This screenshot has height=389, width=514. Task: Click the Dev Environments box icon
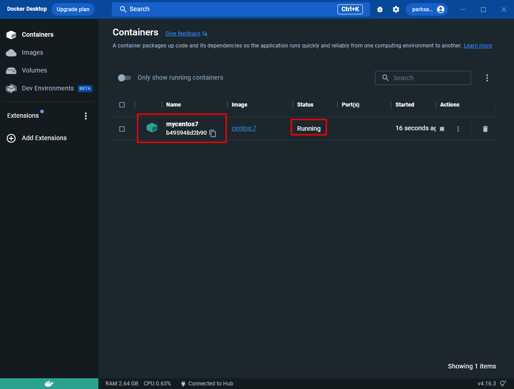11,89
